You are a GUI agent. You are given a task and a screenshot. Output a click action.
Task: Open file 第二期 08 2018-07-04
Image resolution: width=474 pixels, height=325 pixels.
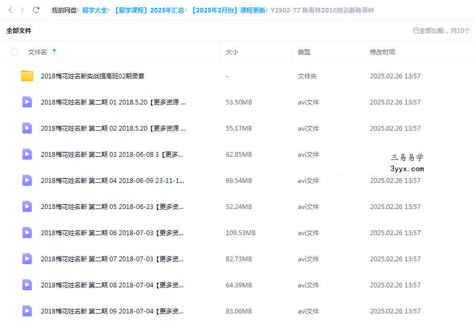112,285
